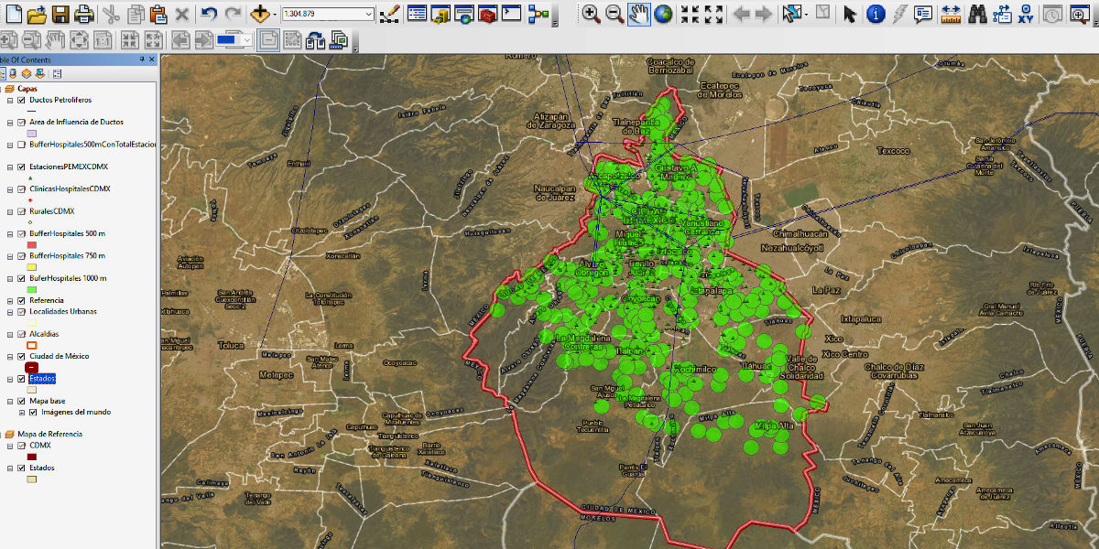Open the Editor toolbar pencil icon
1099x549 pixels.
point(389,14)
